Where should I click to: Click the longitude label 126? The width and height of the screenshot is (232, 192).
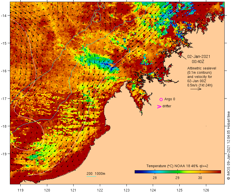[x=206, y=190]
